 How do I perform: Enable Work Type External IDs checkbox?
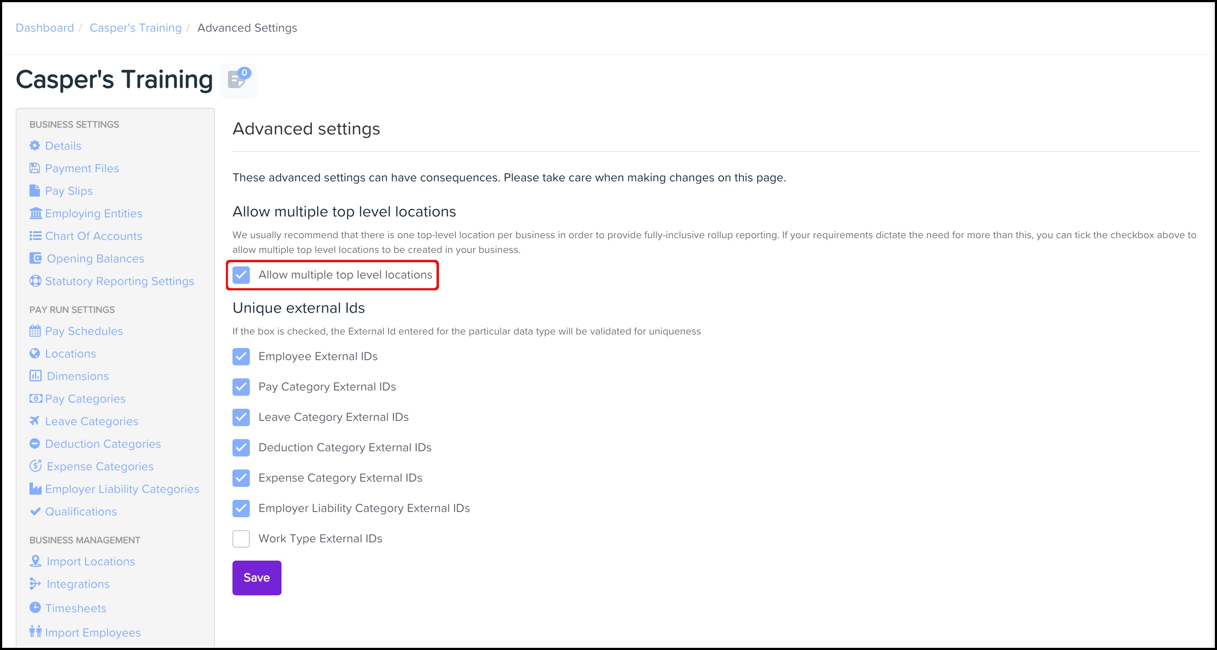pos(241,538)
